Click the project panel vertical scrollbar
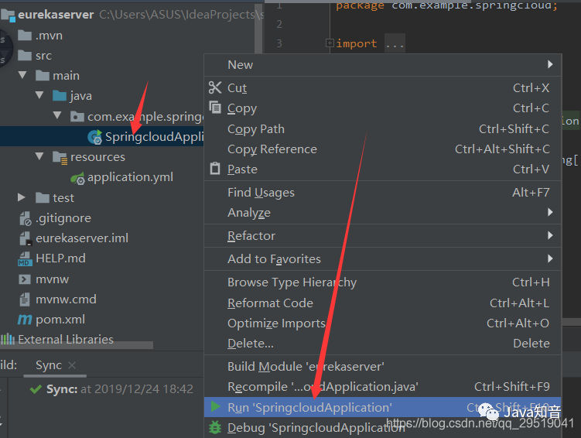 pos(258,29)
